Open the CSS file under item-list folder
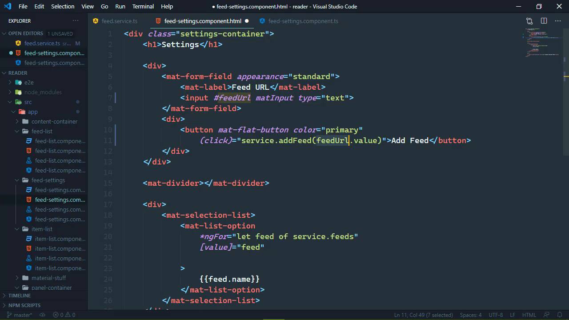This screenshot has width=569, height=320. 44,239
